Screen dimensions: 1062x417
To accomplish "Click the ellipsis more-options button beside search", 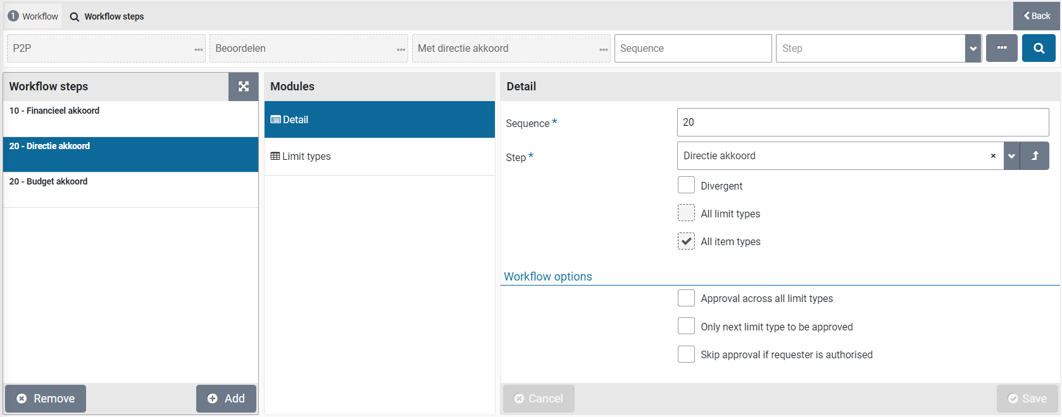I will click(1001, 48).
